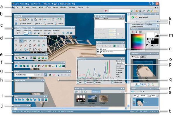Open the Enhance Photo dropdown
Image resolution: width=174 pixels, height=116 pixels.
pyautogui.click(x=26, y=23)
